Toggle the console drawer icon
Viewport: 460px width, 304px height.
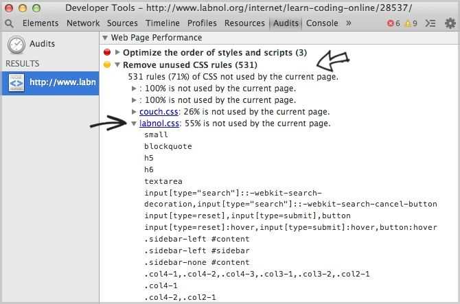(x=430, y=23)
